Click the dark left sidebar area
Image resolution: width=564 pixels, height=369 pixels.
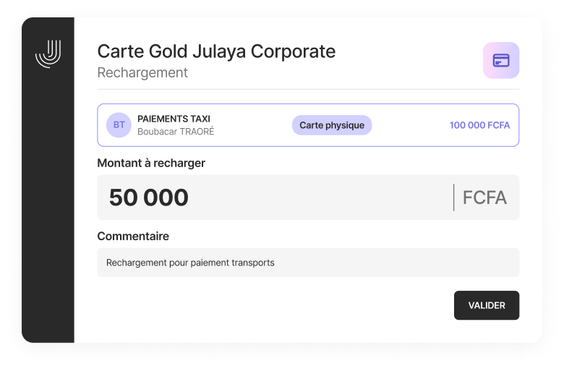pyautogui.click(x=48, y=217)
